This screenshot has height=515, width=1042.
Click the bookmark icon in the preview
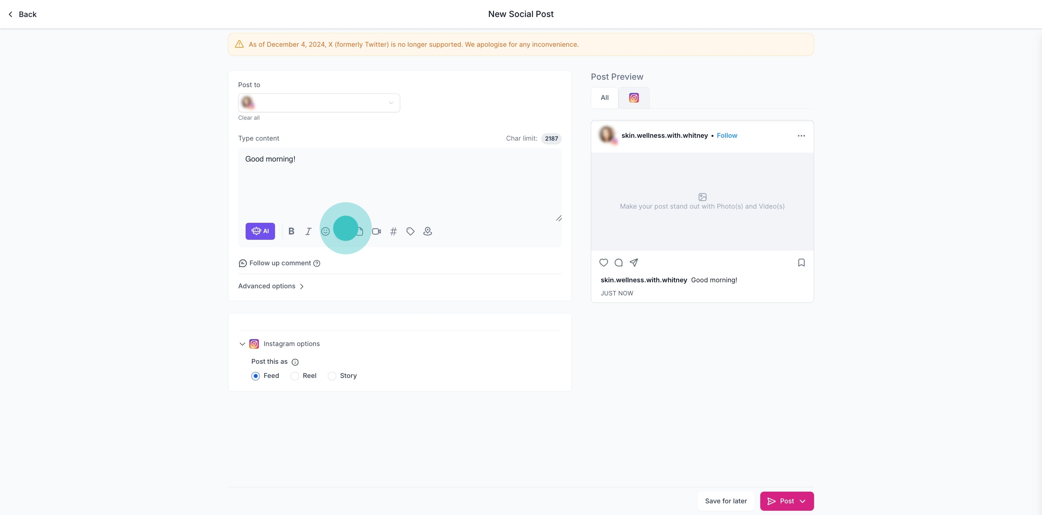801,263
